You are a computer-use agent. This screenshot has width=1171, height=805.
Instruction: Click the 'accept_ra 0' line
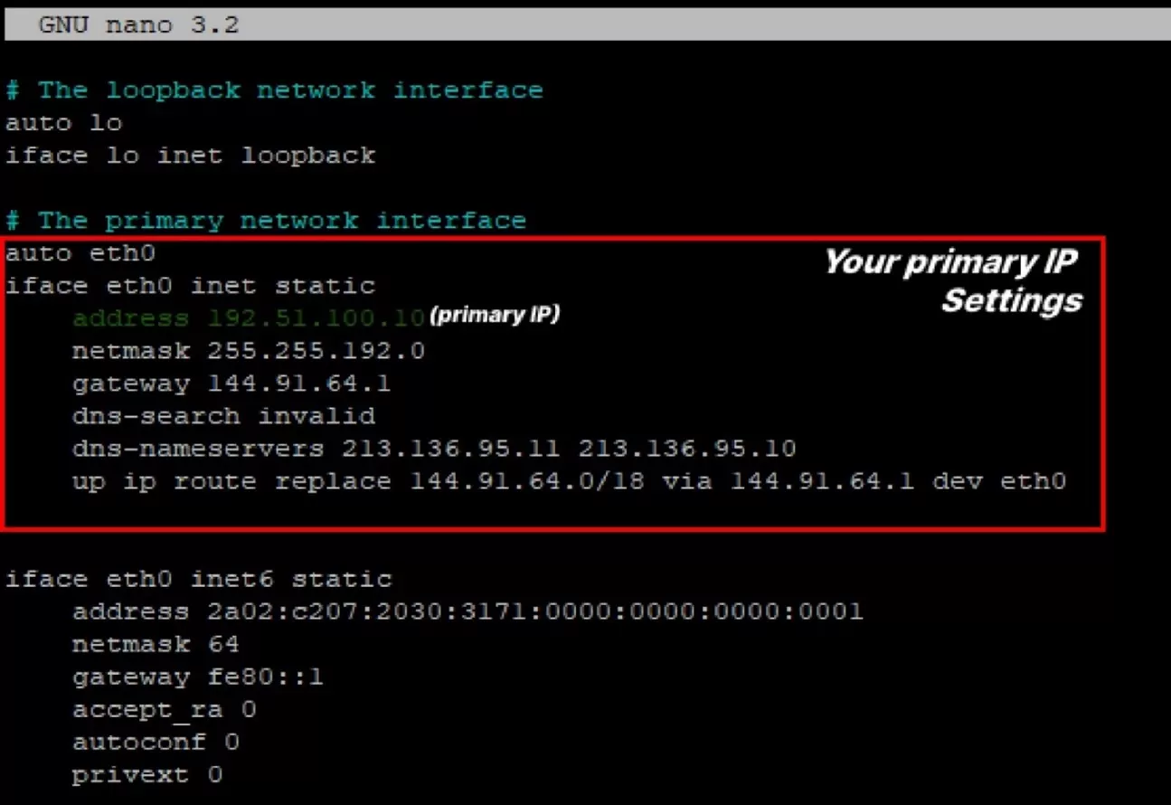coord(165,710)
